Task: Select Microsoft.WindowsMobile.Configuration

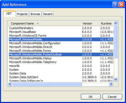Action: coord(61,43)
